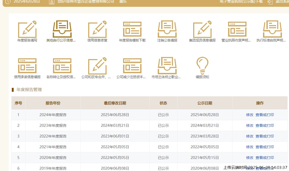Click the 操作 column header
Screen dimensions: 289x171
260,103
